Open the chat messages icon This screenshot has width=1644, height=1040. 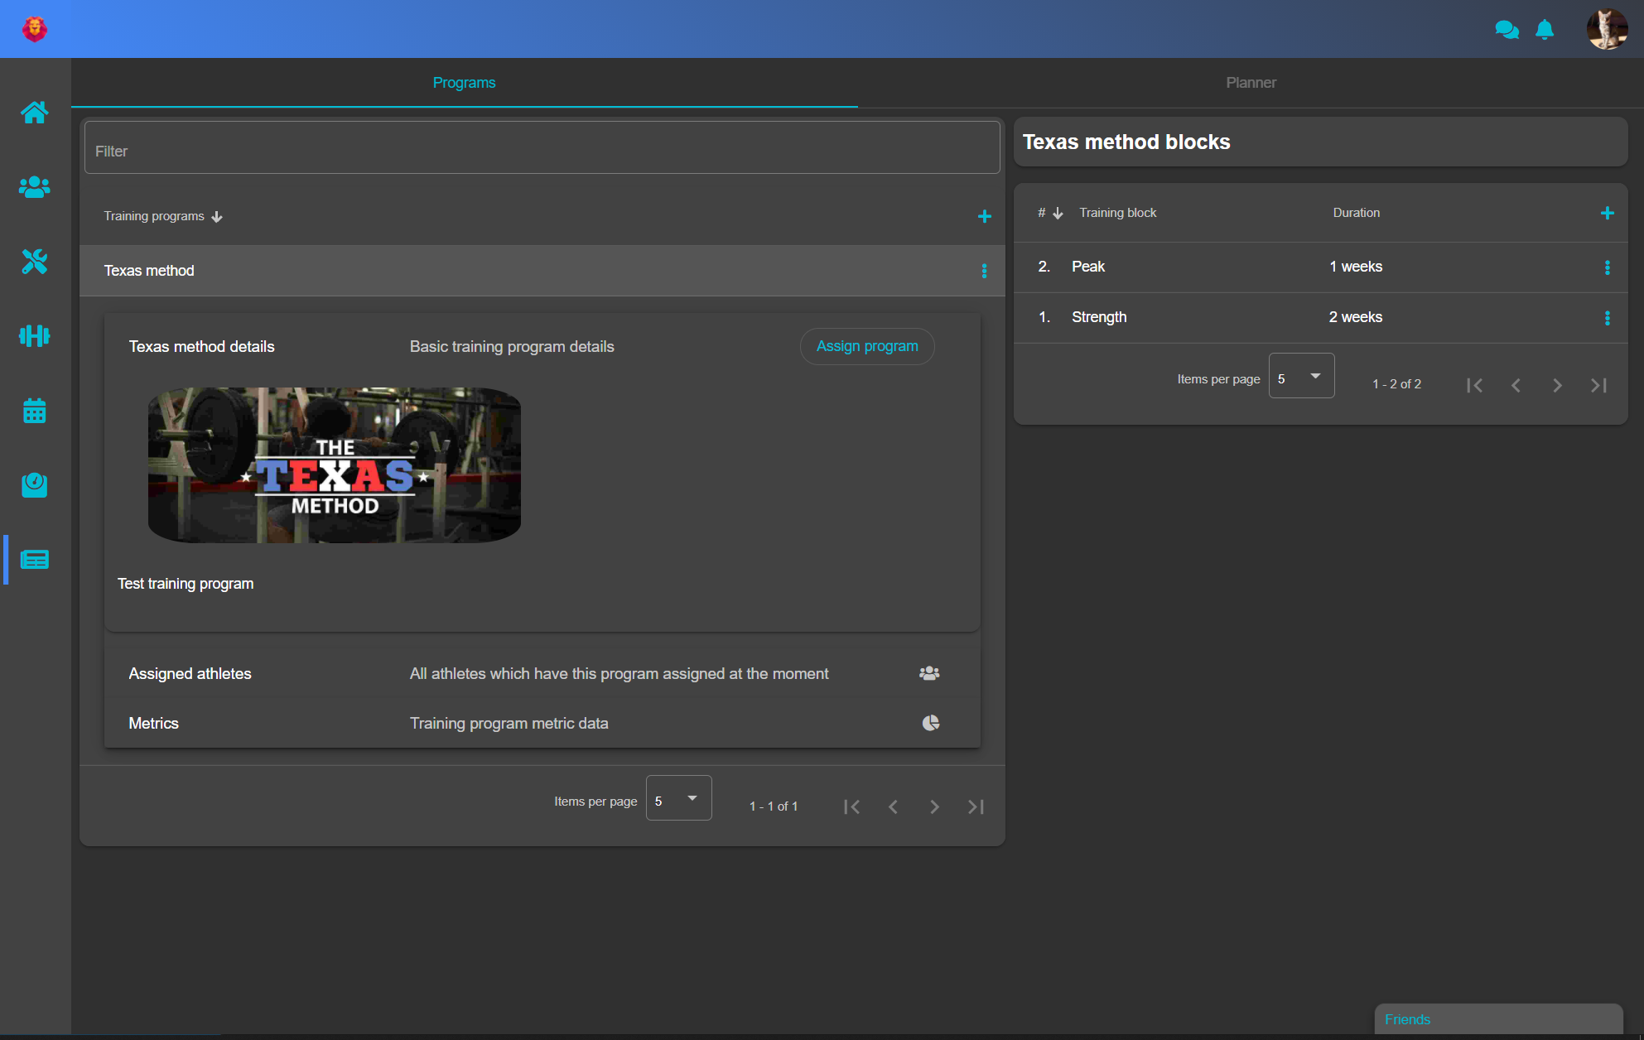click(1507, 30)
